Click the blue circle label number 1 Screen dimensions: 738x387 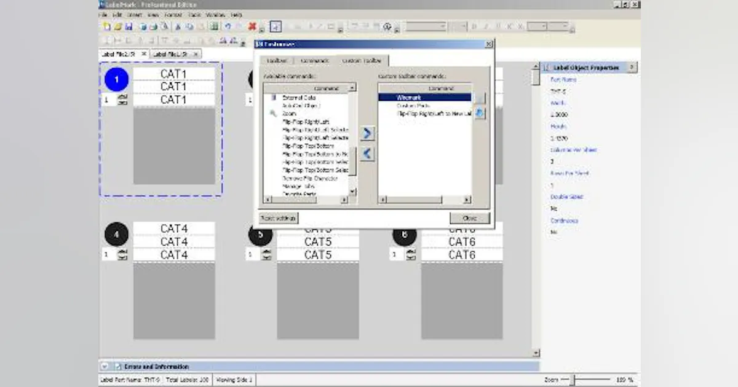tap(117, 79)
